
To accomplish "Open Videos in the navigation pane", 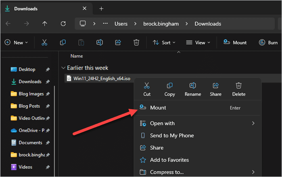I will (x=21, y=167).
